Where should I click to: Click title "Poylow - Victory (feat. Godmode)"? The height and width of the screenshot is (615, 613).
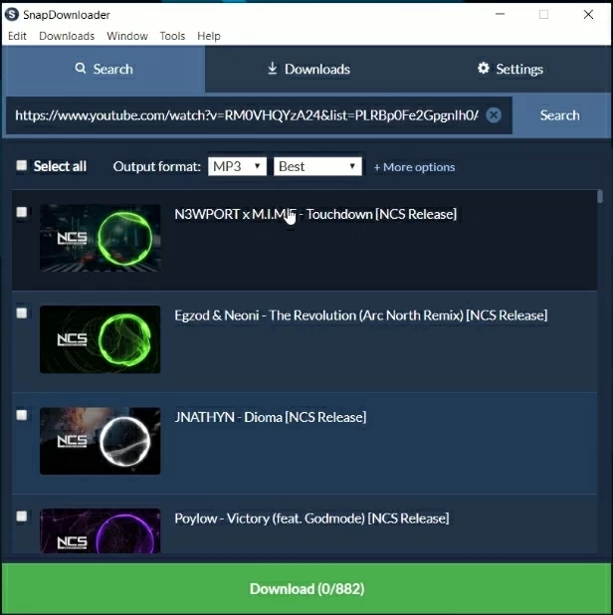pos(270,518)
